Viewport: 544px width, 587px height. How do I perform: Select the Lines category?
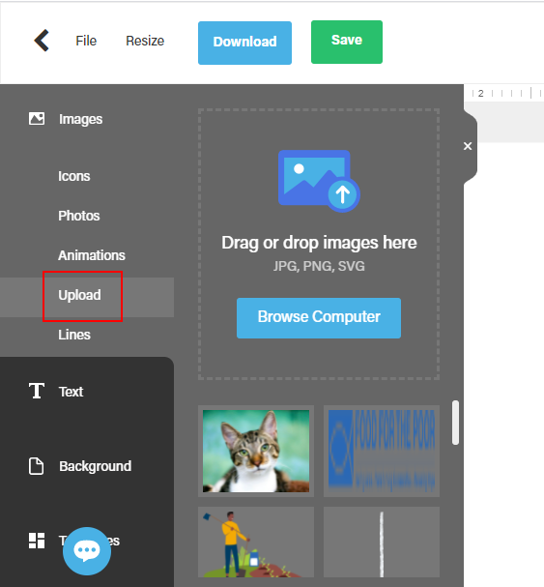(74, 335)
